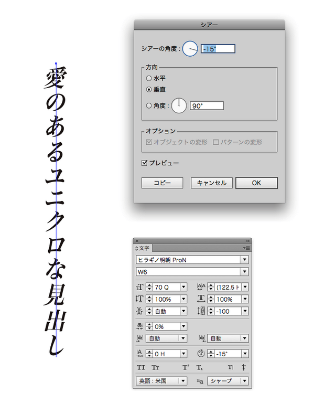The width and height of the screenshot is (314, 403).
Task: Open the Character panel flyout menu
Action: click(x=246, y=248)
